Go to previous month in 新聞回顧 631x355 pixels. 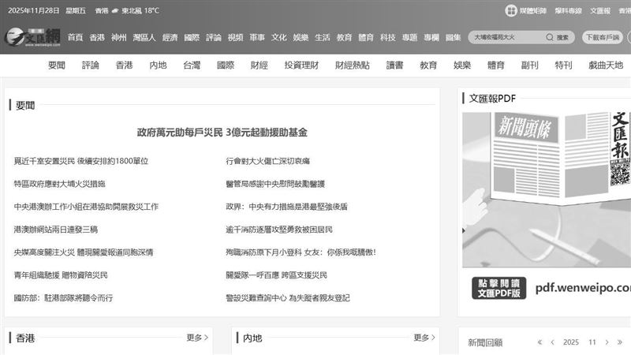pos(553,342)
